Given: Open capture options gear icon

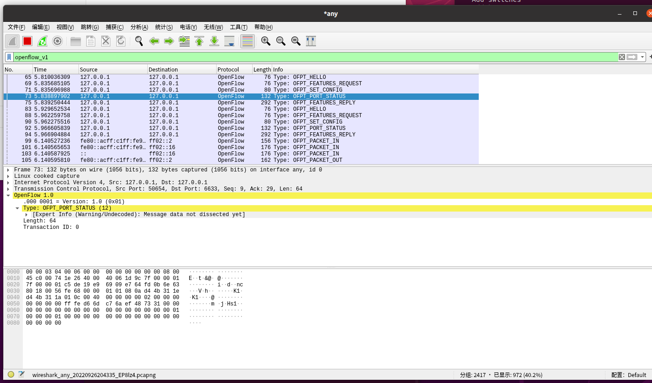Looking at the screenshot, I should point(57,41).
